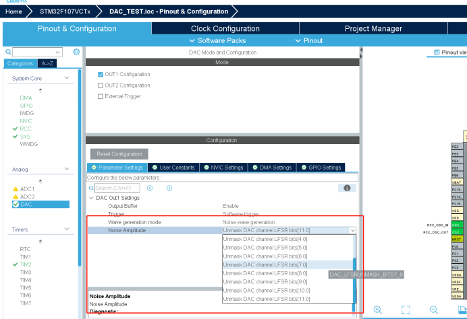Click the STM32F107VCTx breadcrumb
This screenshot has width=467, height=319.
tap(65, 11)
